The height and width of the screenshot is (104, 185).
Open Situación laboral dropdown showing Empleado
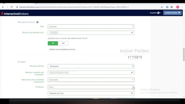[91, 66]
